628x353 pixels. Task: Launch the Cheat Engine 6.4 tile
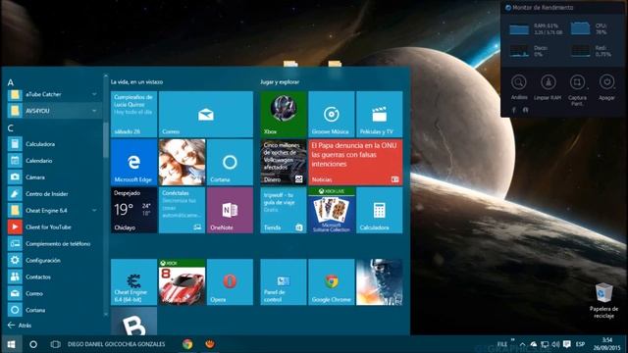pyautogui.click(x=133, y=282)
